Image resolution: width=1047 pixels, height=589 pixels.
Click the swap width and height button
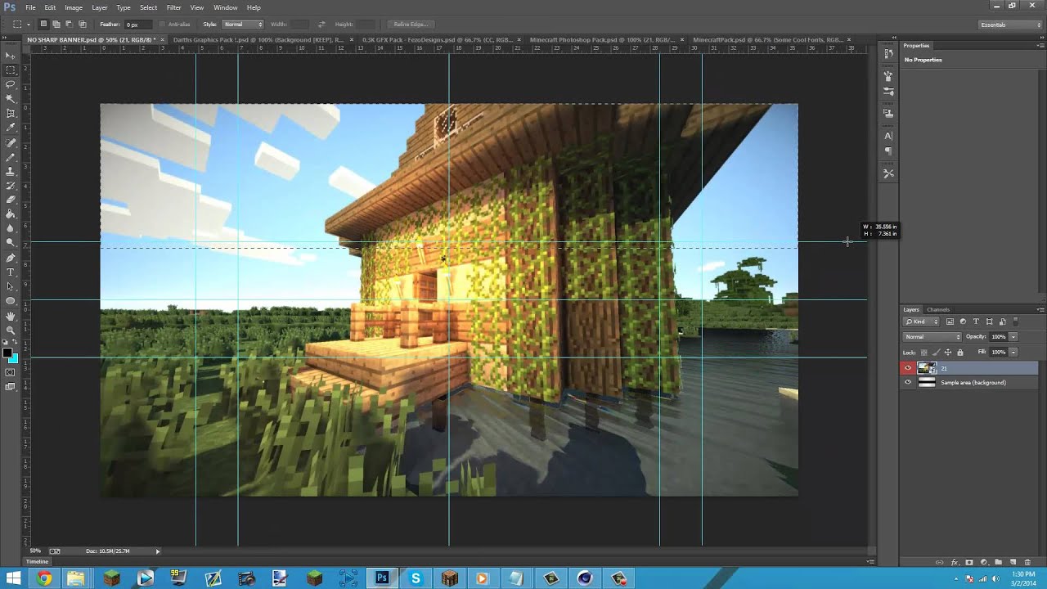pos(321,25)
